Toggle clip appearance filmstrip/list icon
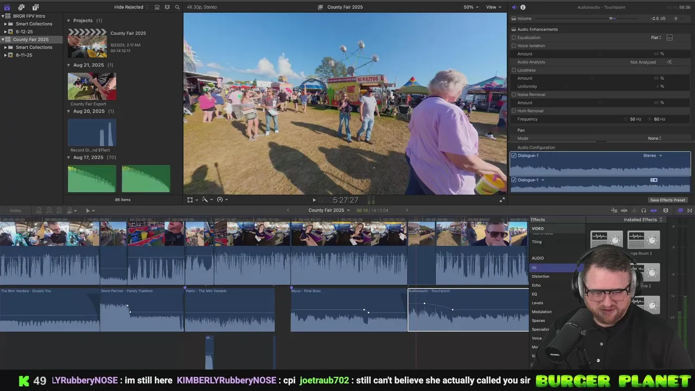Image resolution: width=695 pixels, height=391 pixels. click(x=157, y=7)
